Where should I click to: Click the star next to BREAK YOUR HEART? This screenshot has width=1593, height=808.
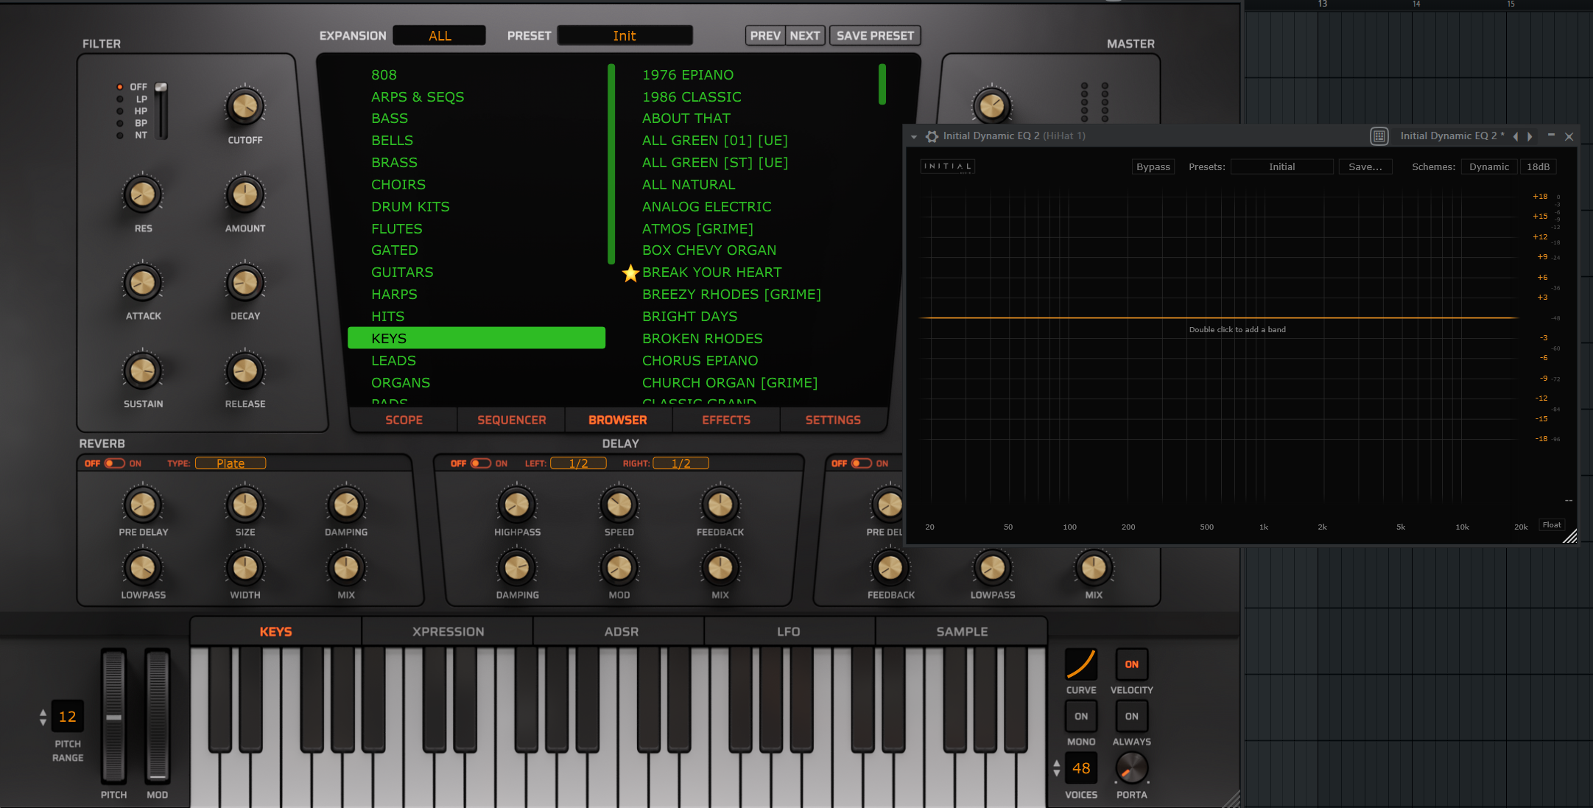(x=630, y=273)
